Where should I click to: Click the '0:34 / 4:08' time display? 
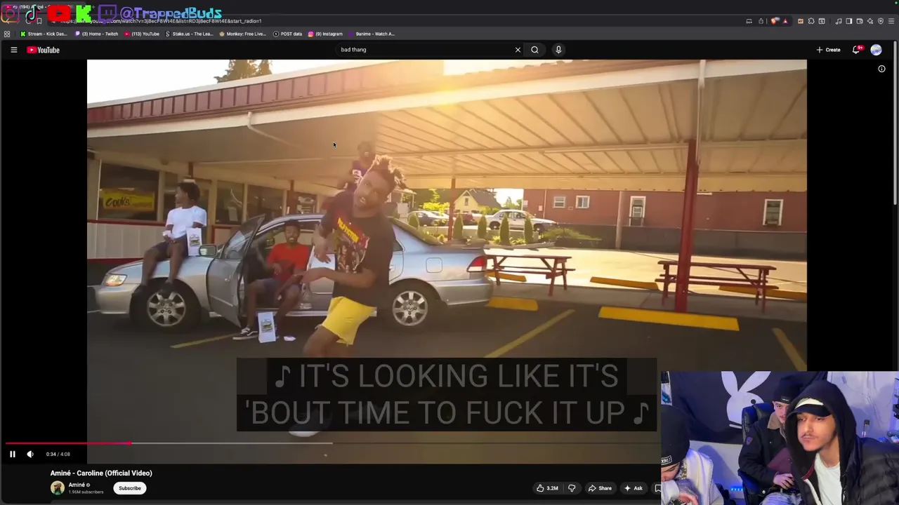point(58,454)
